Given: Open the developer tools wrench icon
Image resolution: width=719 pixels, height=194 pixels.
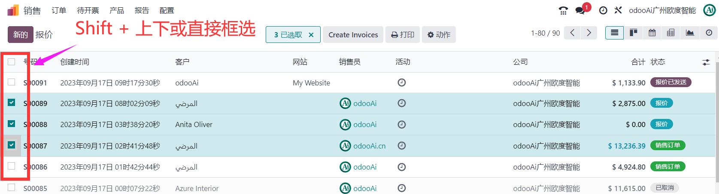Looking at the screenshot, I should point(618,10).
